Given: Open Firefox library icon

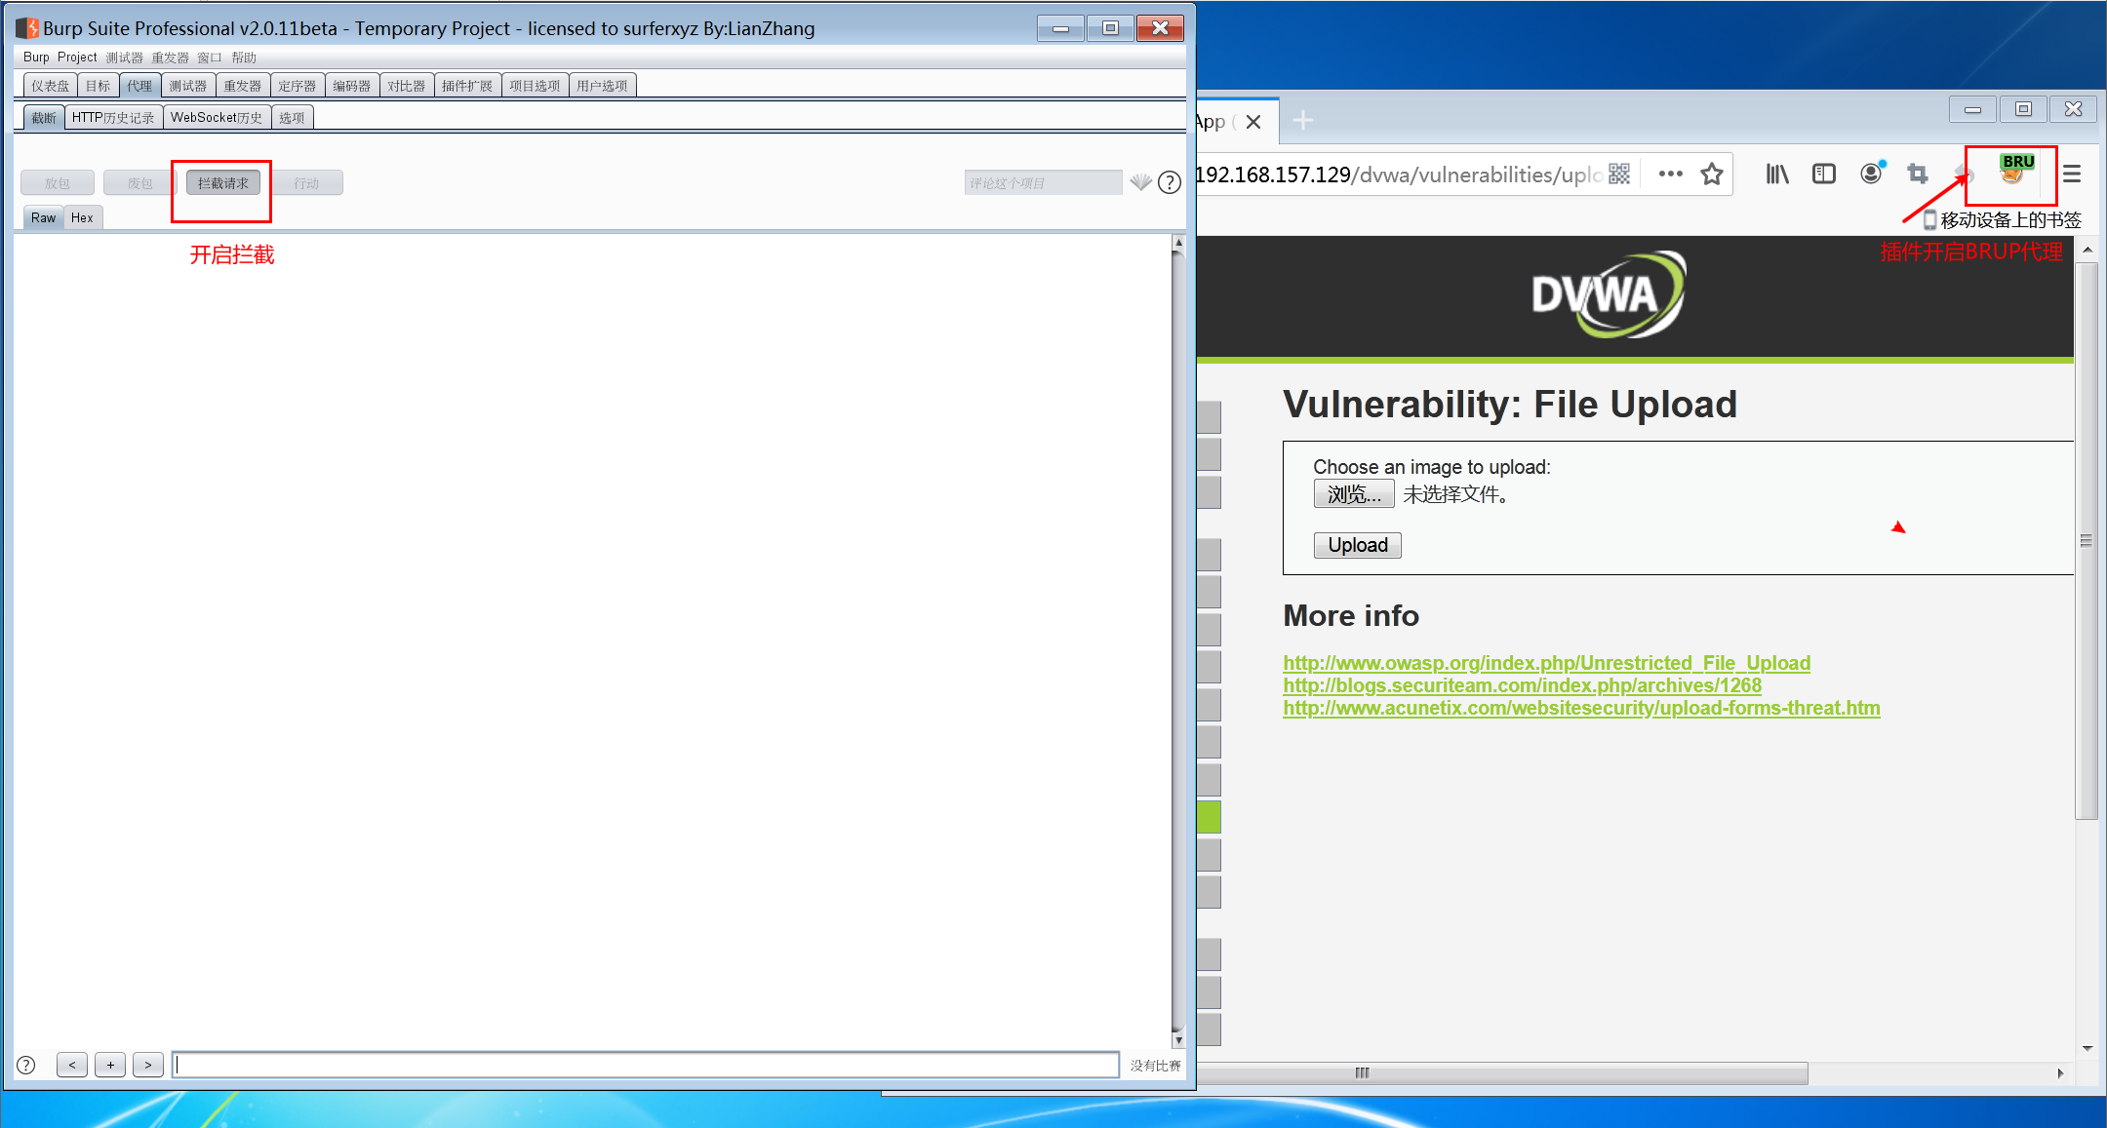Looking at the screenshot, I should click(x=1776, y=175).
